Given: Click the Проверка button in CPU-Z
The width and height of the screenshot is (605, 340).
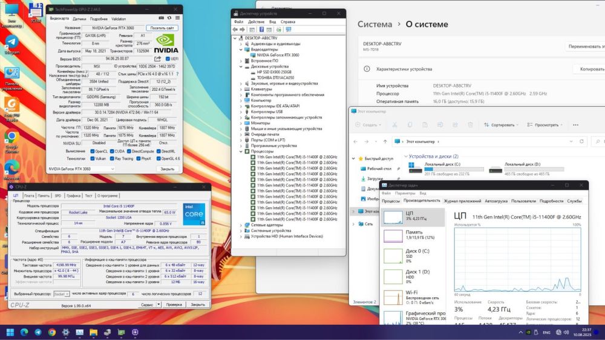Looking at the screenshot, I should [x=174, y=304].
